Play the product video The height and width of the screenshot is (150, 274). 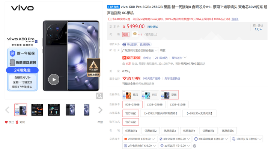(54, 79)
